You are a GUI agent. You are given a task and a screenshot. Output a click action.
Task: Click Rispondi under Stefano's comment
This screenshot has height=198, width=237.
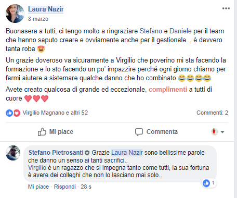pos(65,187)
